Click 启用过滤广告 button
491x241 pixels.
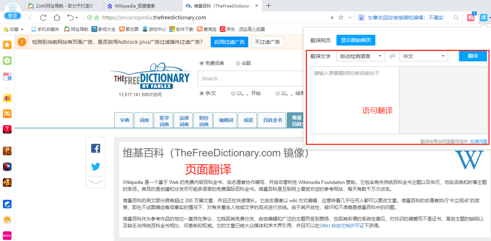click(x=230, y=42)
